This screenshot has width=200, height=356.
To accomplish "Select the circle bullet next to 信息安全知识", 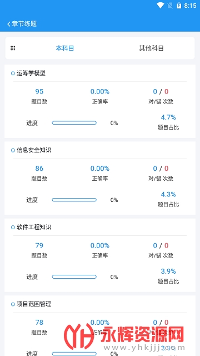I will click(13, 150).
